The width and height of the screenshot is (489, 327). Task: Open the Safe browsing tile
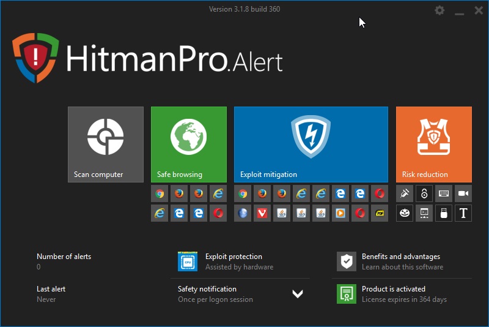189,145
